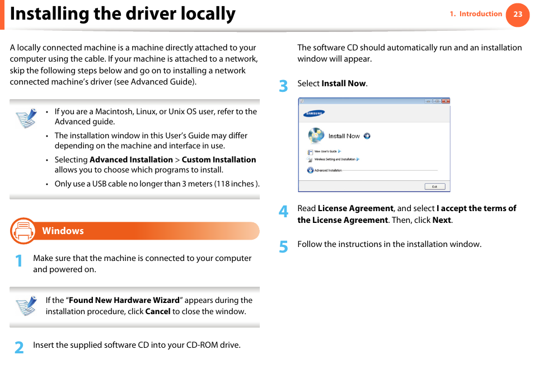The image size is (534, 378).
Task: Click the installer title bar disc icon
Action: 302,101
